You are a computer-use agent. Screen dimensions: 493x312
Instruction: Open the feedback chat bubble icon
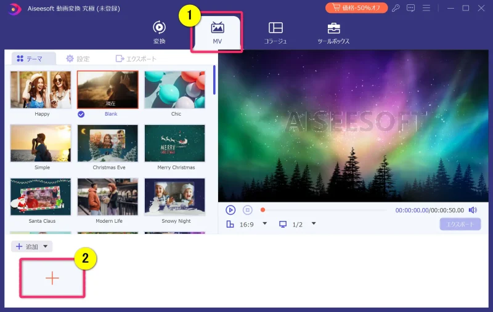click(x=410, y=8)
